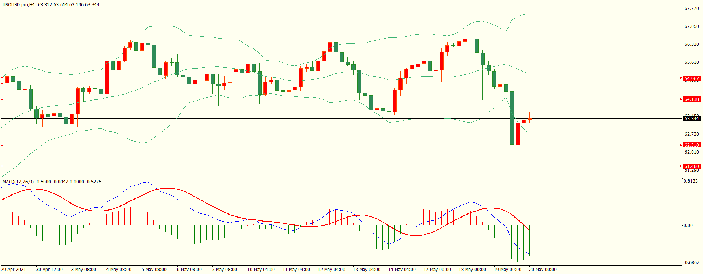Click the 64.138 price level label
The image size is (703, 274).
click(692, 99)
